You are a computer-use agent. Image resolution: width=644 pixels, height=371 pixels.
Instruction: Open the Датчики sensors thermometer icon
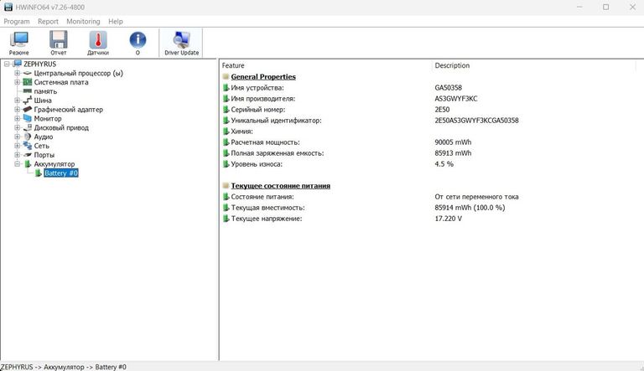click(98, 41)
